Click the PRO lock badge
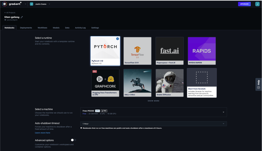The image size is (262, 151). click(x=104, y=111)
